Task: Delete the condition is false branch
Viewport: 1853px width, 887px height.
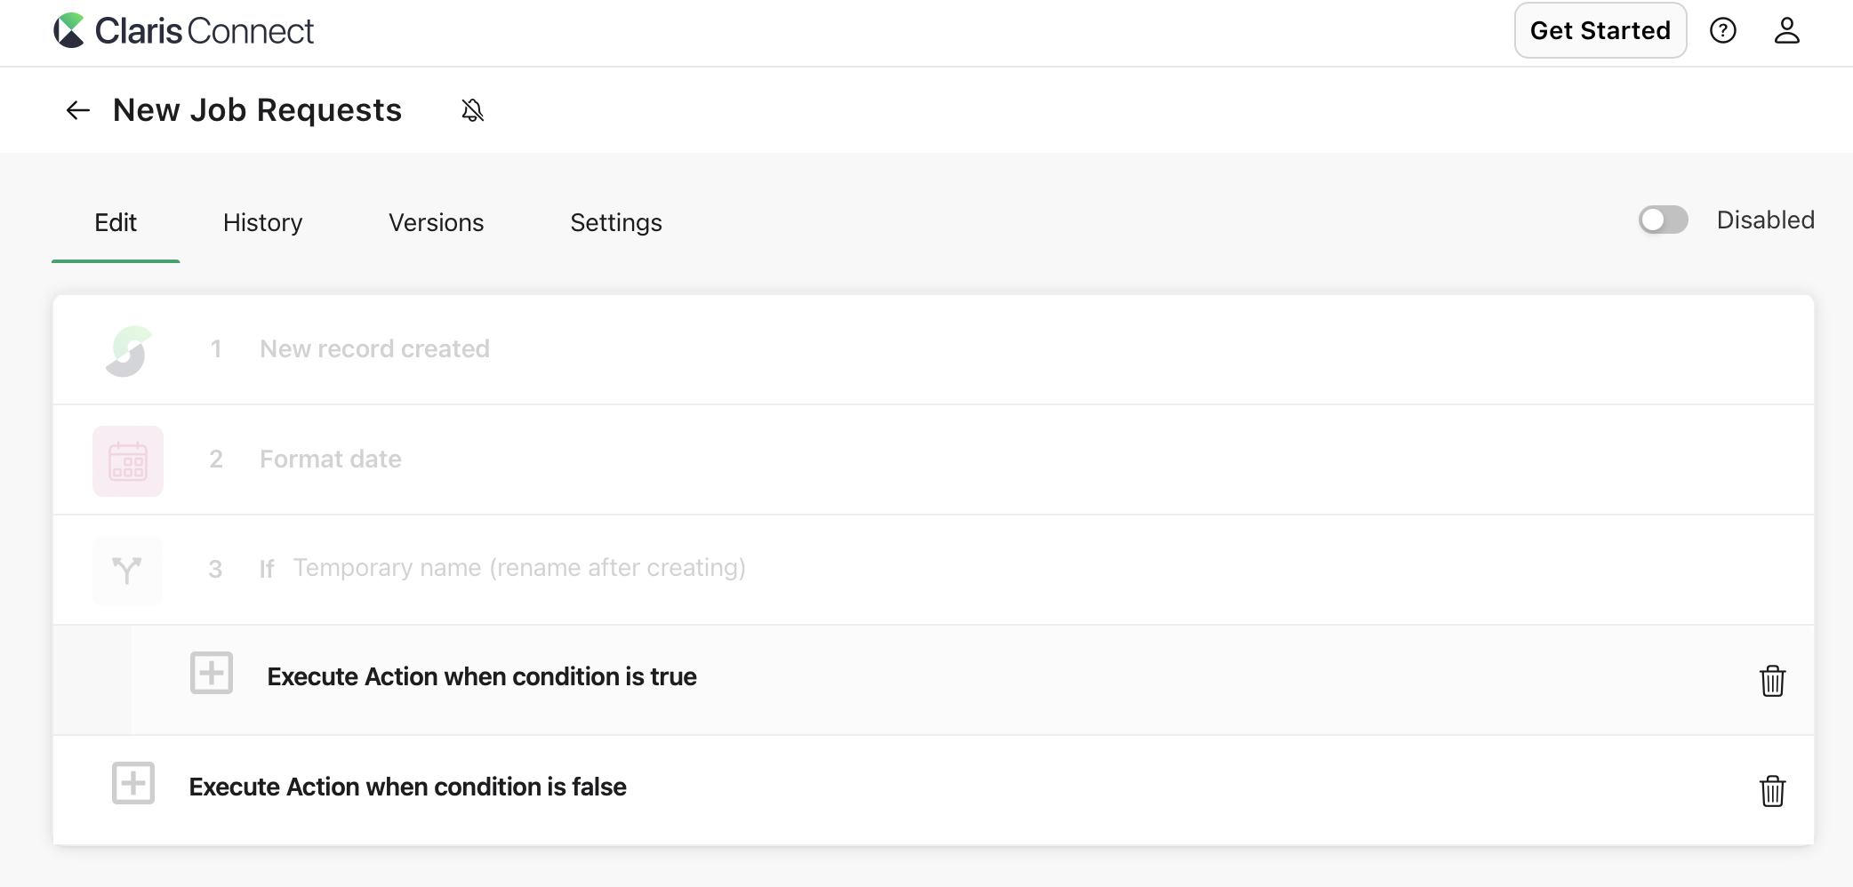Action: click(x=1772, y=790)
